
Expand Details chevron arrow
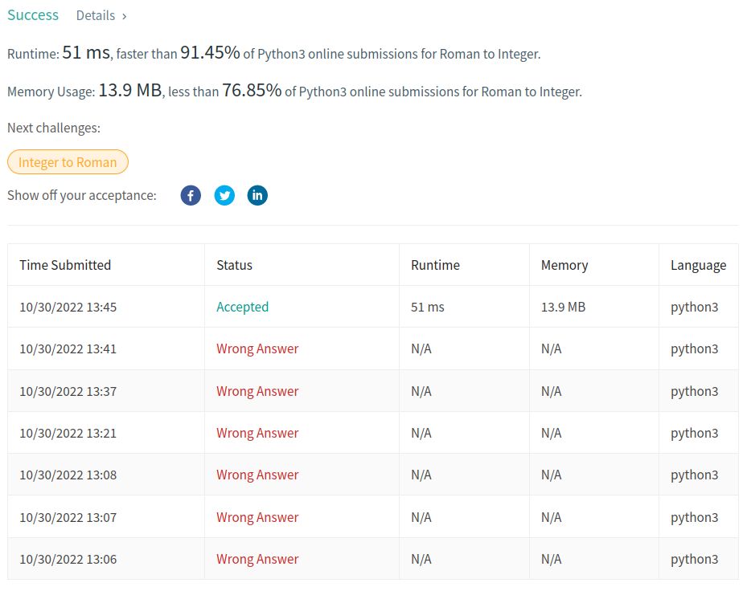(x=124, y=17)
